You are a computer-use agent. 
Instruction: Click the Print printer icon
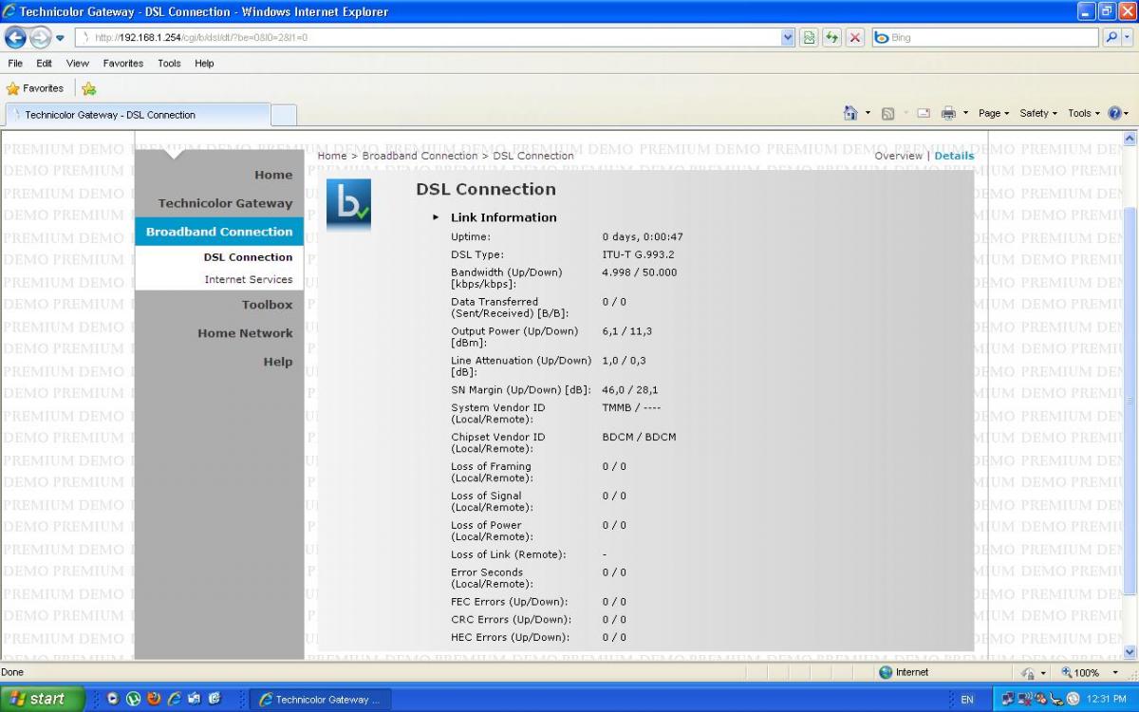point(948,113)
